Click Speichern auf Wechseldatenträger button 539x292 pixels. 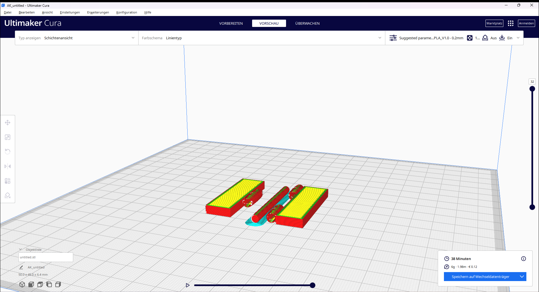click(x=480, y=277)
